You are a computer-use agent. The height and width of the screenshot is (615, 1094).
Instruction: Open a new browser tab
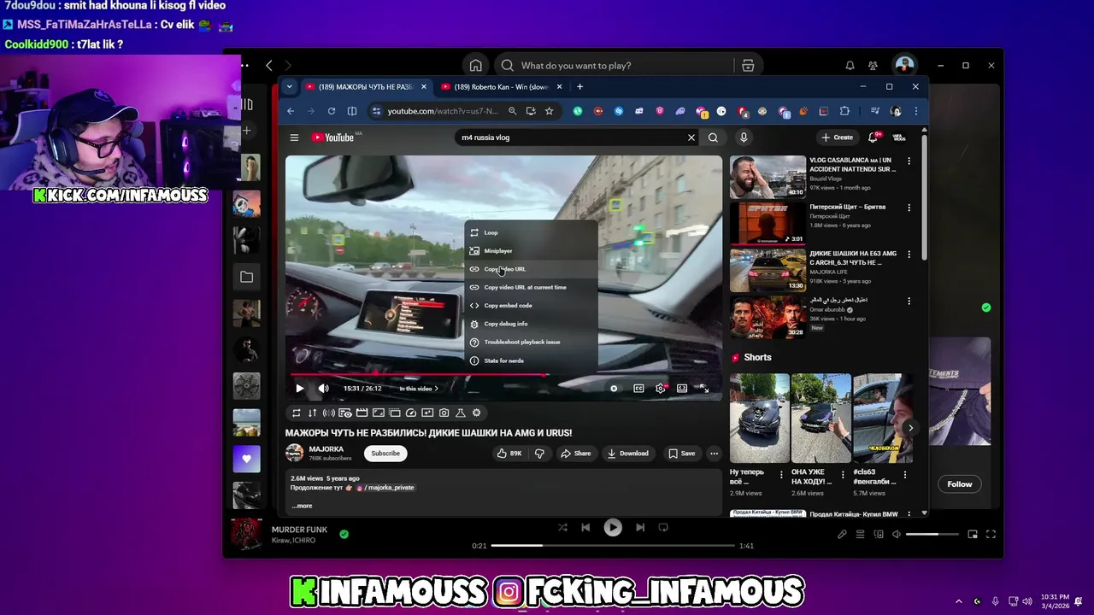(x=579, y=86)
